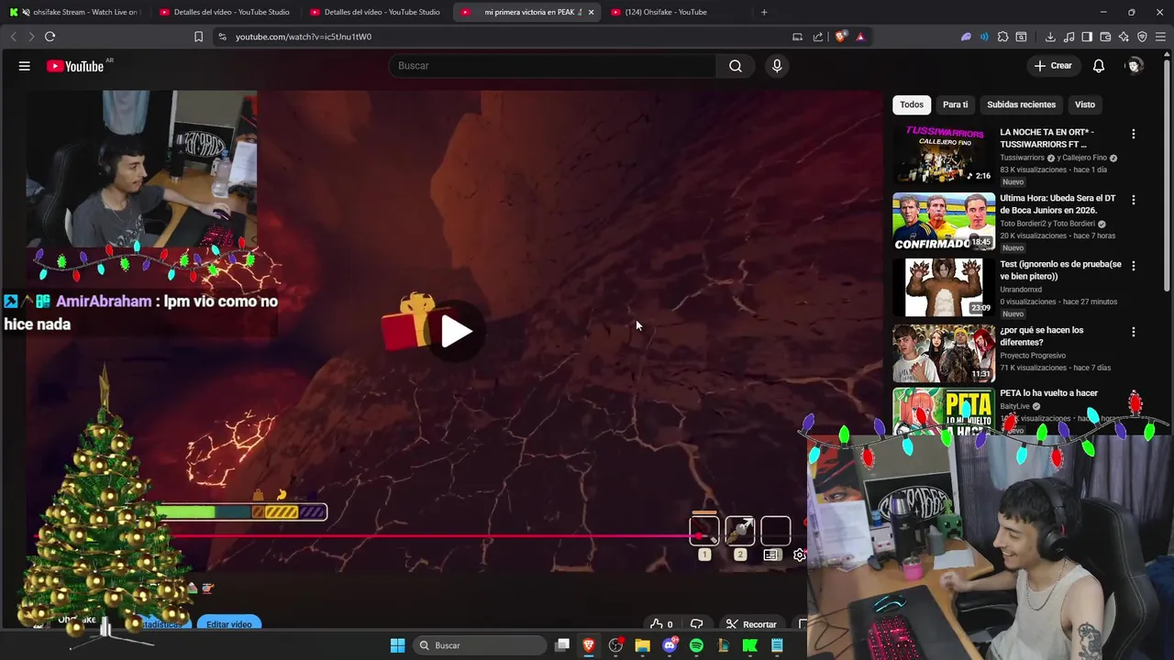Open the browser main menu
The height and width of the screenshot is (660, 1174).
pyautogui.click(x=1160, y=37)
